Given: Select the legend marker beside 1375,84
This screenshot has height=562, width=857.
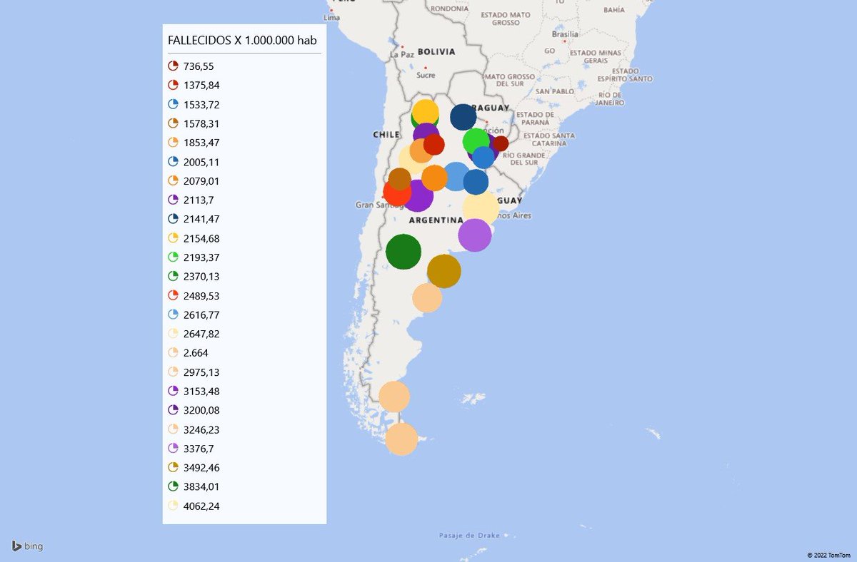Looking at the screenshot, I should 173,85.
